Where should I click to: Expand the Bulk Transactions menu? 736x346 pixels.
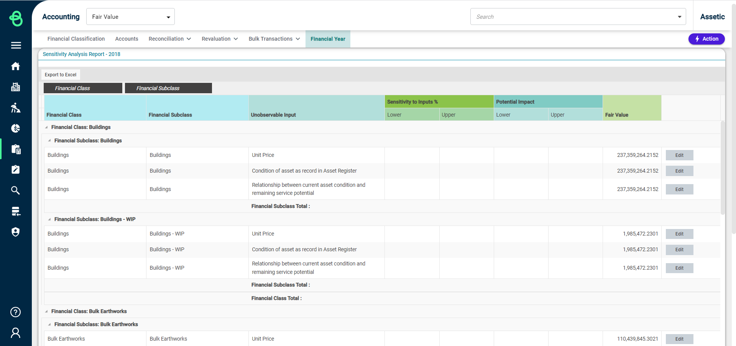(274, 39)
